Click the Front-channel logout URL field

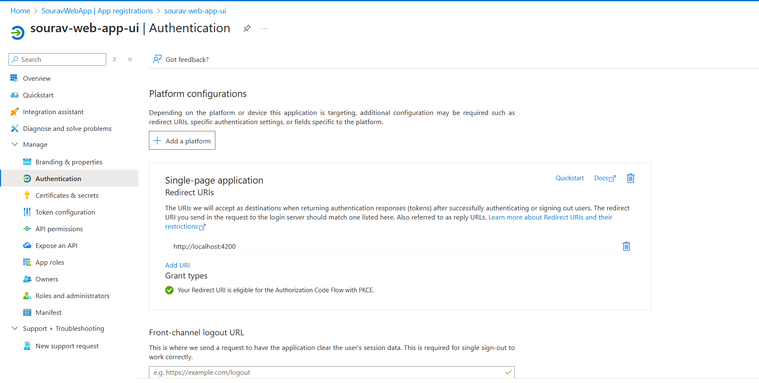click(332, 372)
